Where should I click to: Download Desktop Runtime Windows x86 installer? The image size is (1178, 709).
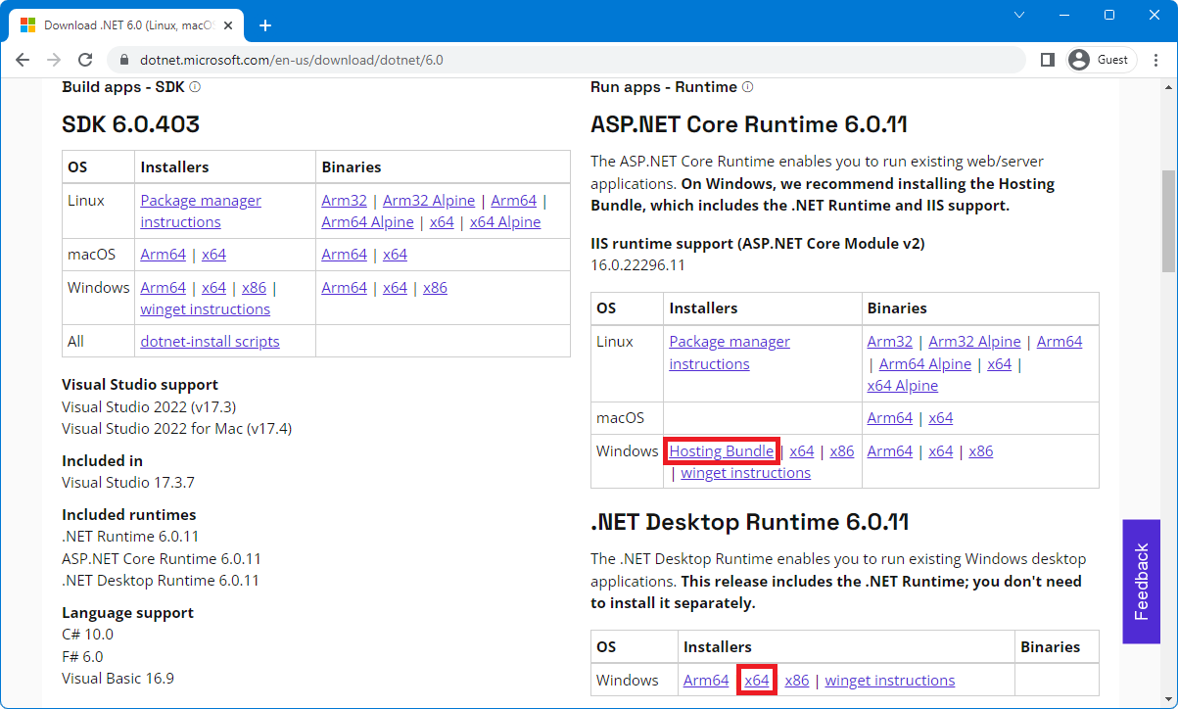click(797, 680)
